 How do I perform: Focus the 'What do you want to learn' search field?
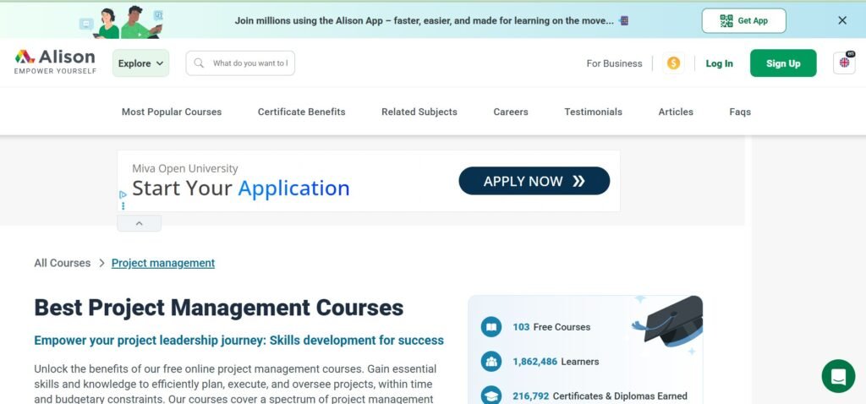tap(240, 63)
